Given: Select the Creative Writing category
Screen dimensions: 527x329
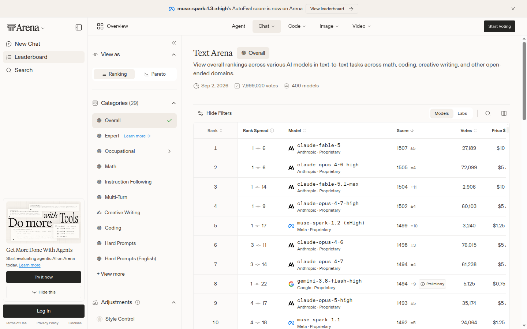Looking at the screenshot, I should click(134, 213).
